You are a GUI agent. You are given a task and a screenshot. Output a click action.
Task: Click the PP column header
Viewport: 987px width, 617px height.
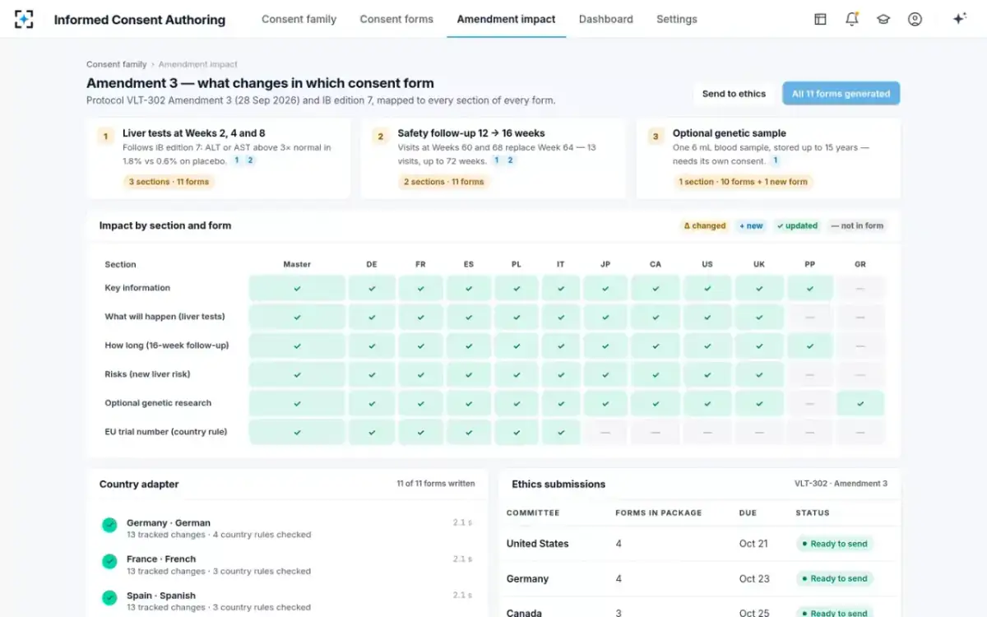810,264
